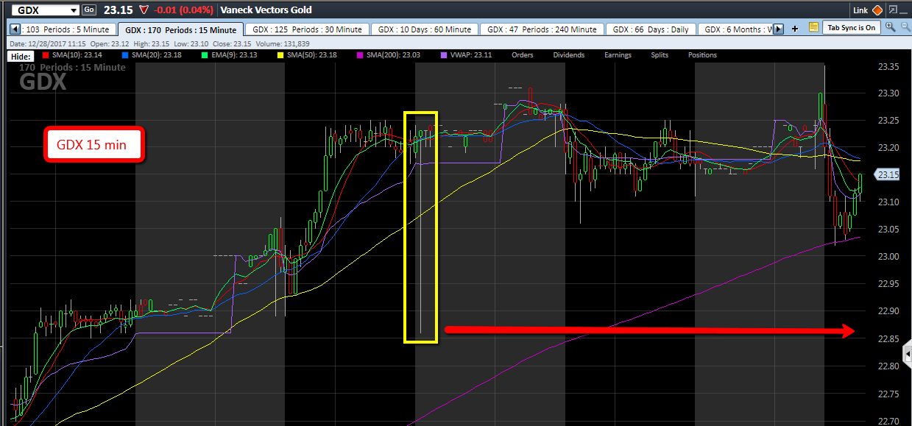The height and width of the screenshot is (426, 912).
Task: Click the 23.15 current price marker
Action: click(888, 174)
